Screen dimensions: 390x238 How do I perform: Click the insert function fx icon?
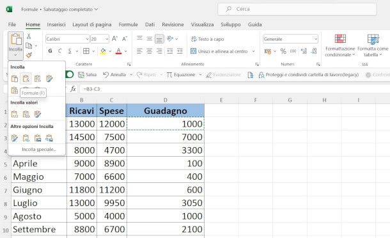(73, 89)
